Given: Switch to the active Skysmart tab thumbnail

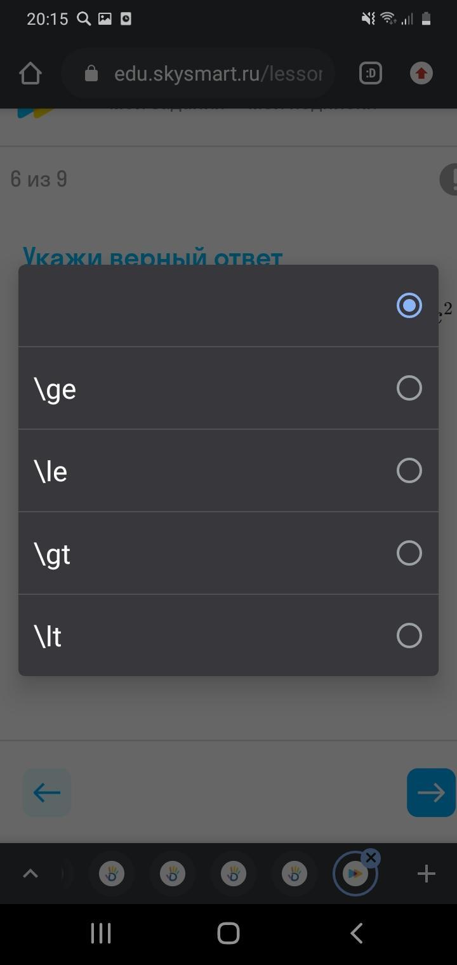Looking at the screenshot, I should click(x=354, y=875).
